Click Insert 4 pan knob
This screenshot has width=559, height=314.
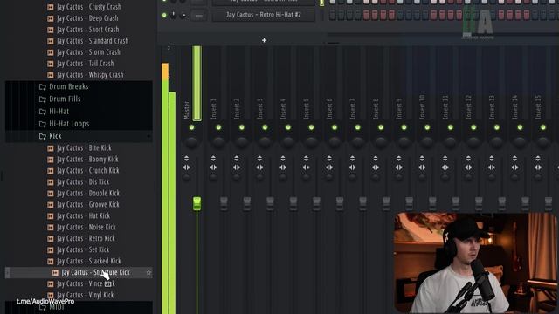point(287,142)
